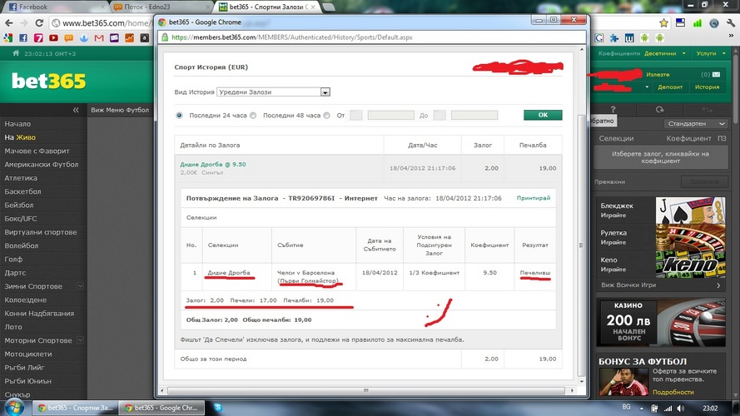Screen dimensions: 740x416
Task: Open the Стандартен bet slip type dropdown
Action: (x=696, y=124)
